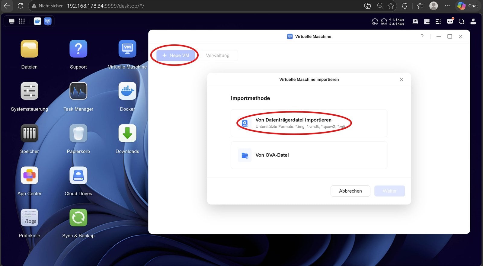Open the Downloads app
The image size is (483, 266).
tap(127, 133)
